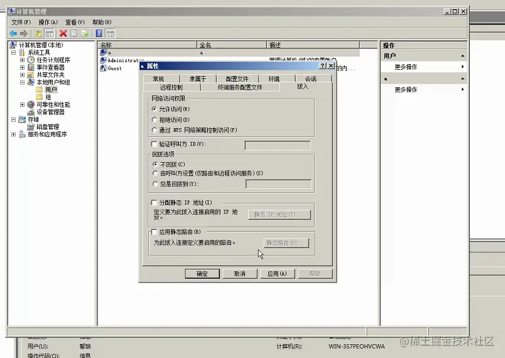Click the 服务和应用程序 icon
Image resolution: width=505 pixels, height=358 pixels.
[x=22, y=134]
